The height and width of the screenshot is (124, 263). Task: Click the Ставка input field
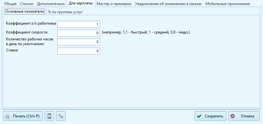click(x=79, y=51)
